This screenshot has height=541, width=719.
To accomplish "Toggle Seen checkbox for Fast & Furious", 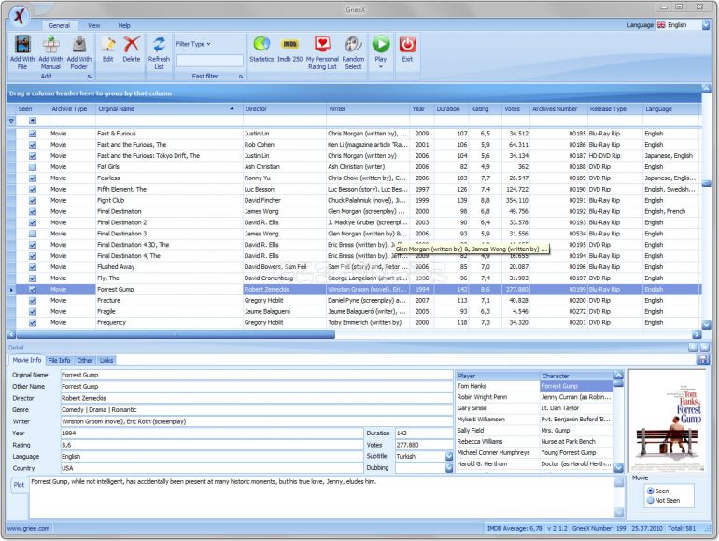I will pyautogui.click(x=32, y=134).
